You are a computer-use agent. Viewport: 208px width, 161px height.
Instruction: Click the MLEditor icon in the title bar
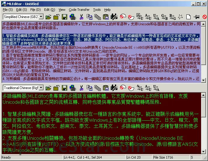tap(4, 4)
